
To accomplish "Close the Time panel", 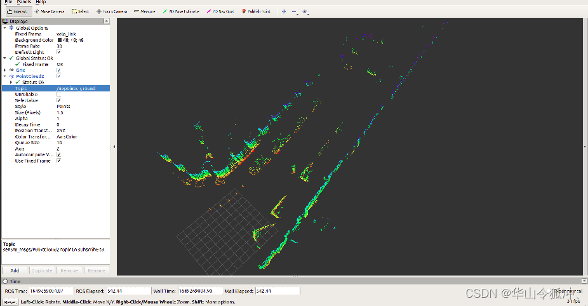I will (x=584, y=281).
